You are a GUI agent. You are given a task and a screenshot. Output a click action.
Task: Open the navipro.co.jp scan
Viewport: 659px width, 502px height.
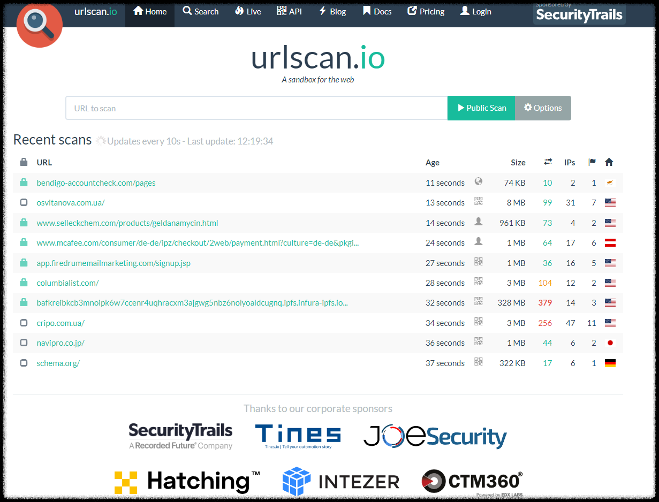tap(60, 343)
